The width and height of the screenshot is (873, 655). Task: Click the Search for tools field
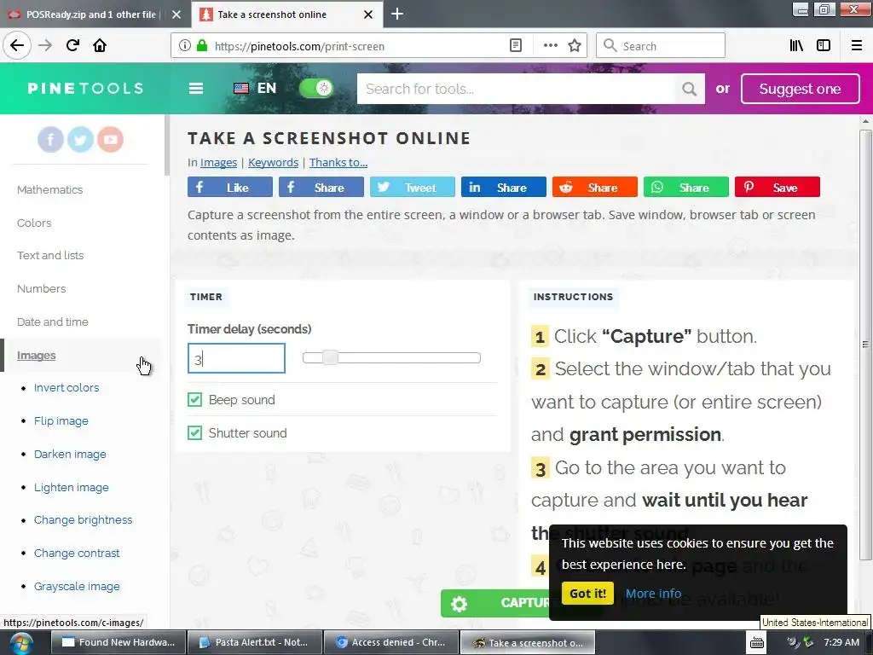click(516, 89)
